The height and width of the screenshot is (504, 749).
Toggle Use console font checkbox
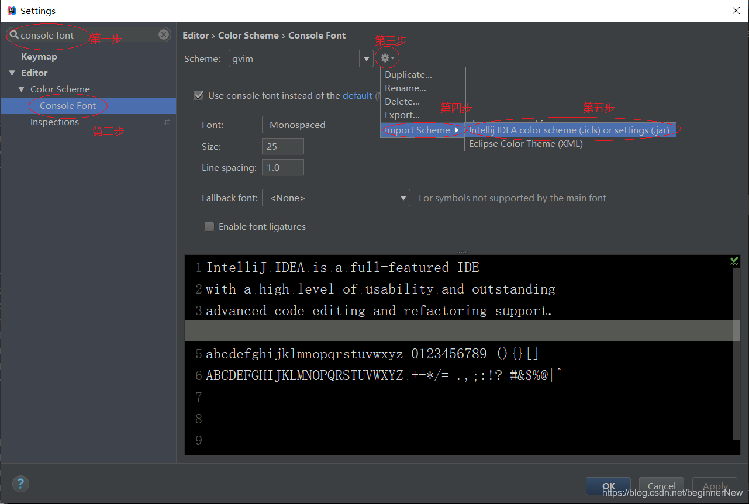click(199, 95)
